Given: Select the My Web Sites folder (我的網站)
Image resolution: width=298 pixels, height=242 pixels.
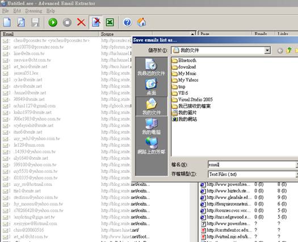Looking at the screenshot, I should pyautogui.click(x=184, y=119).
